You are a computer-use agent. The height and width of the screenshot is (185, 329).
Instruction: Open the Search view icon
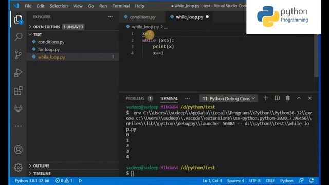pyautogui.click(x=19, y=37)
